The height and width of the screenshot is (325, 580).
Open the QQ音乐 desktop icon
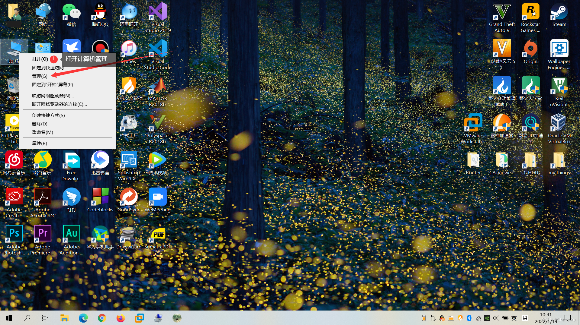coord(43,163)
